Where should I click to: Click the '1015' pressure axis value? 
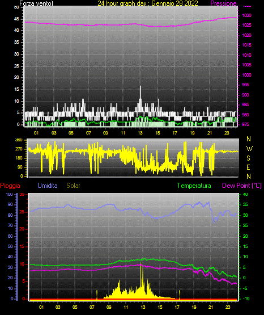coord(246,45)
